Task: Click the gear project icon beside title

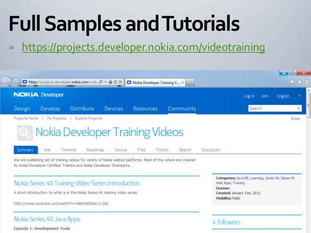Action: [25, 133]
